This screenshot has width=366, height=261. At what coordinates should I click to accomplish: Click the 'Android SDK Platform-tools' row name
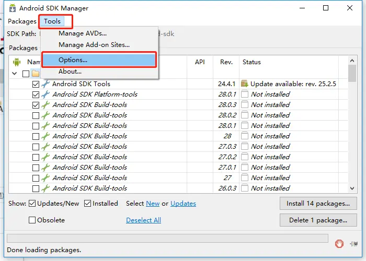click(95, 94)
